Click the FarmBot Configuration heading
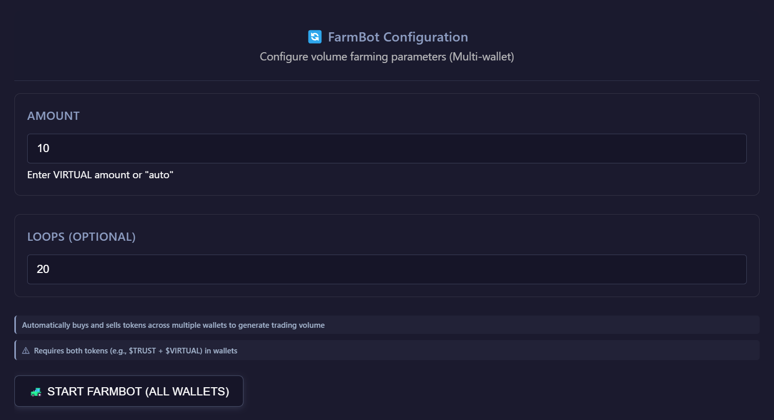 (x=397, y=37)
